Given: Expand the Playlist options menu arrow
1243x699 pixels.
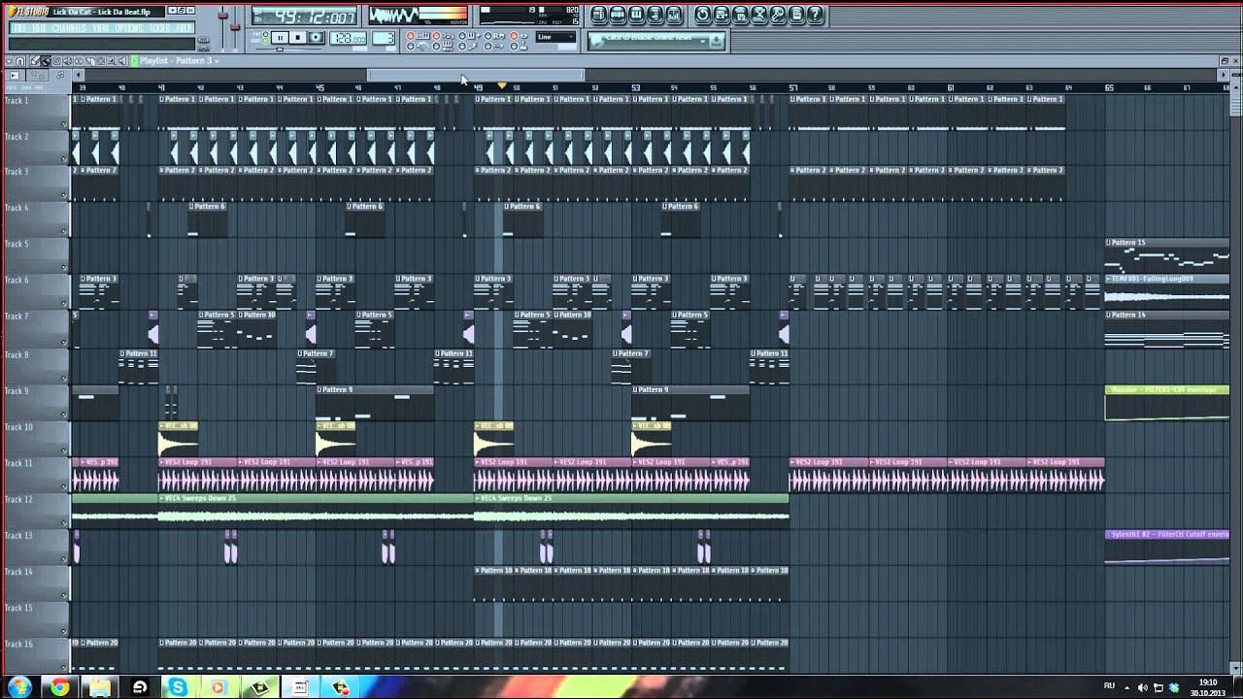Looking at the screenshot, I should tap(9, 61).
